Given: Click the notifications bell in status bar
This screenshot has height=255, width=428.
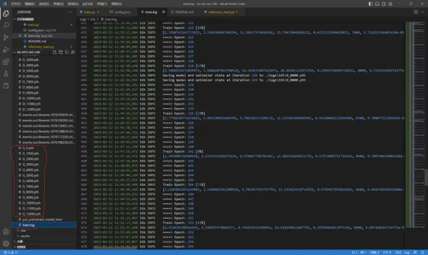Looking at the screenshot, I should click(423, 252).
